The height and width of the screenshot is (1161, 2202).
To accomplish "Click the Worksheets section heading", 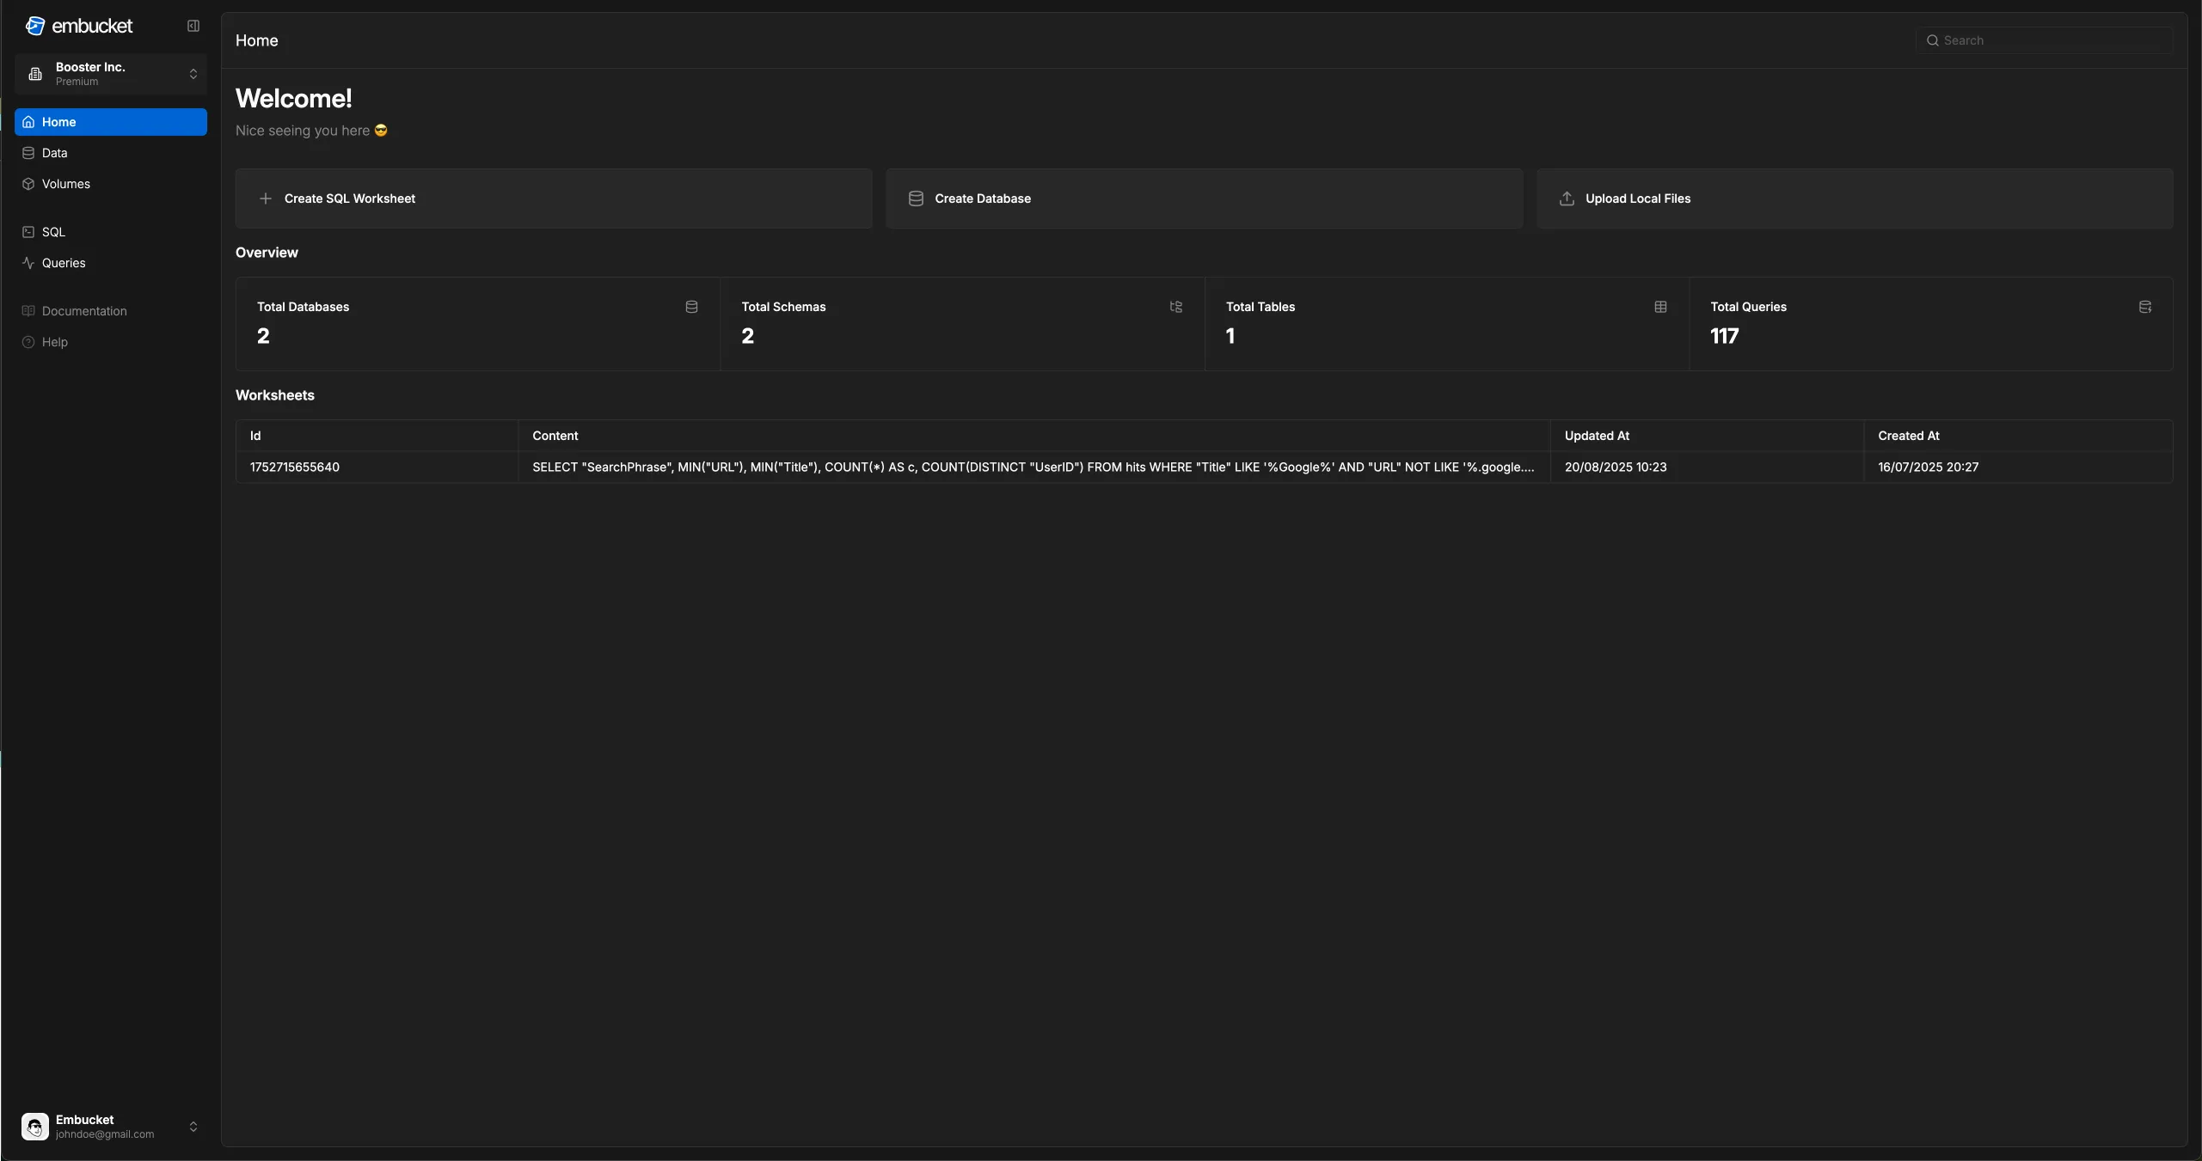I will coord(275,395).
